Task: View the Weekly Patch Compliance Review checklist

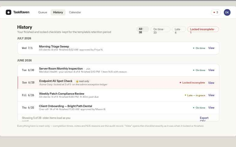Action: click(211, 95)
